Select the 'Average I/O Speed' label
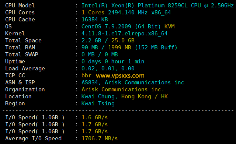 tap(34, 138)
